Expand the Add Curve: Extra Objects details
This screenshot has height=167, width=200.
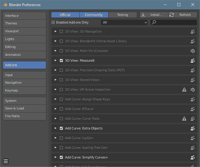(56, 128)
